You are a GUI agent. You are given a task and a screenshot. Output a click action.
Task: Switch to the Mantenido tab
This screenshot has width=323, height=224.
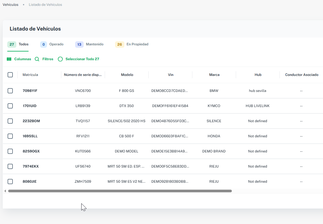pos(95,44)
